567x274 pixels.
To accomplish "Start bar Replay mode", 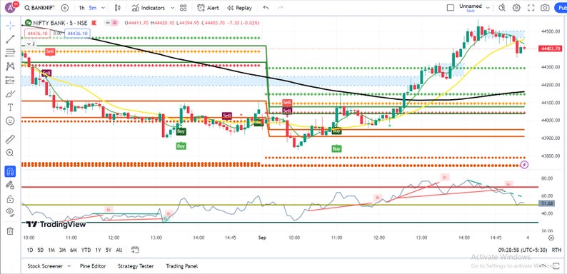I will [x=239, y=8].
